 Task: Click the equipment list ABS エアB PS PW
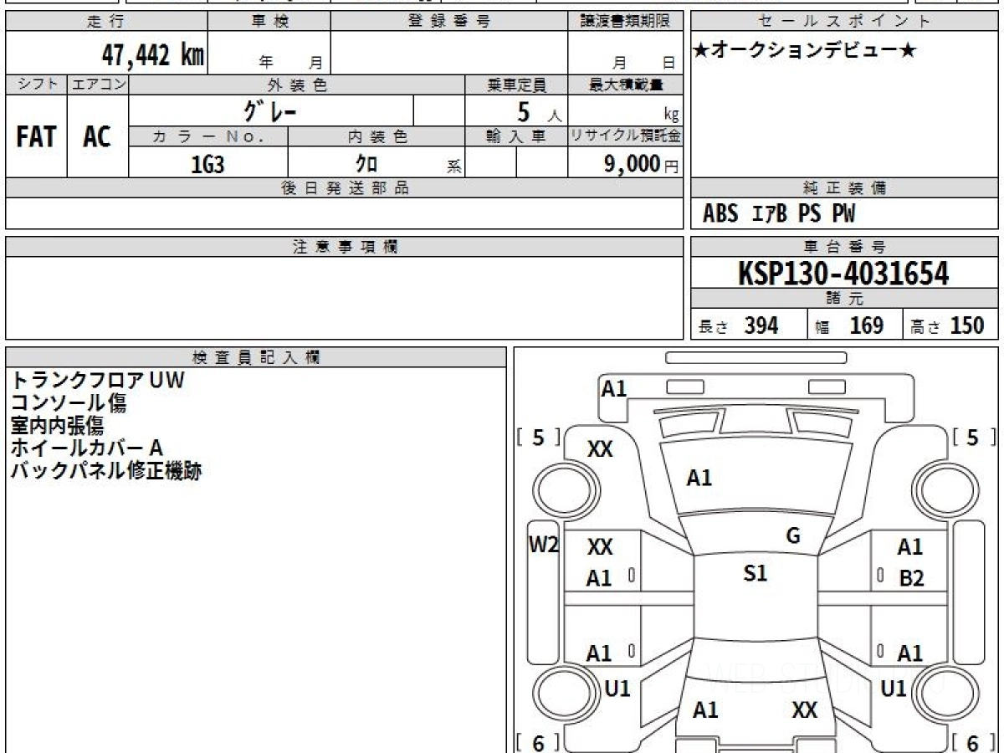tap(779, 214)
